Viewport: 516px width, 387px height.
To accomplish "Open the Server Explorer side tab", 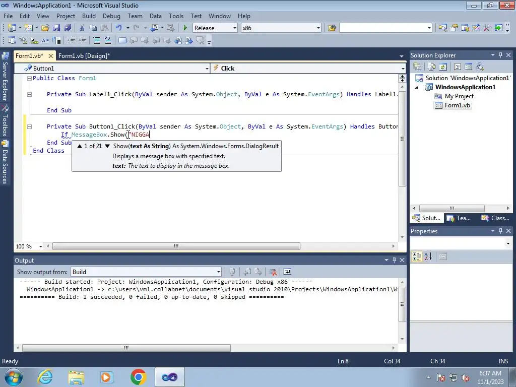I will (x=5, y=77).
